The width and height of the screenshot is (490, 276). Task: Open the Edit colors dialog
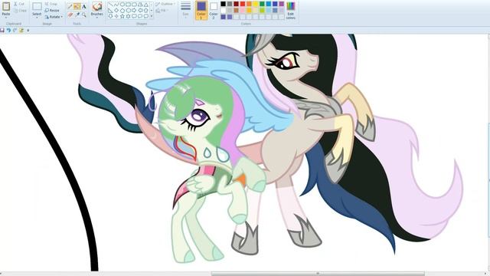point(291,10)
